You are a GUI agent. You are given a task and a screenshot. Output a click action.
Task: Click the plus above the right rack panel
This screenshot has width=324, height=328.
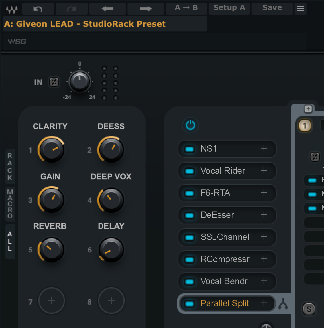pyautogui.click(x=308, y=108)
